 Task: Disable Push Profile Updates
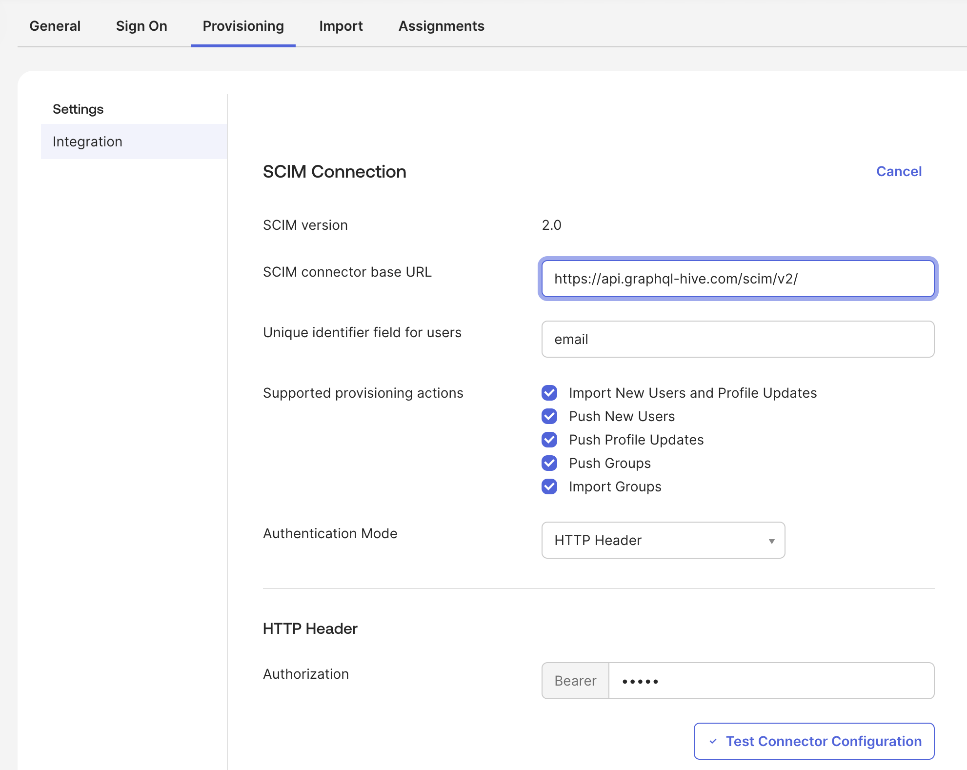pos(549,440)
